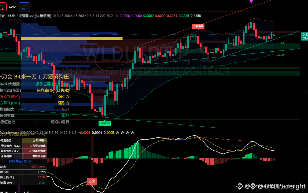Click the 0.0001 spread value
The height and width of the screenshot is (193, 308).
click(x=13, y=7)
